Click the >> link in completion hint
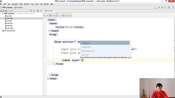Viewport: 175px width, 98px height. 129,57
